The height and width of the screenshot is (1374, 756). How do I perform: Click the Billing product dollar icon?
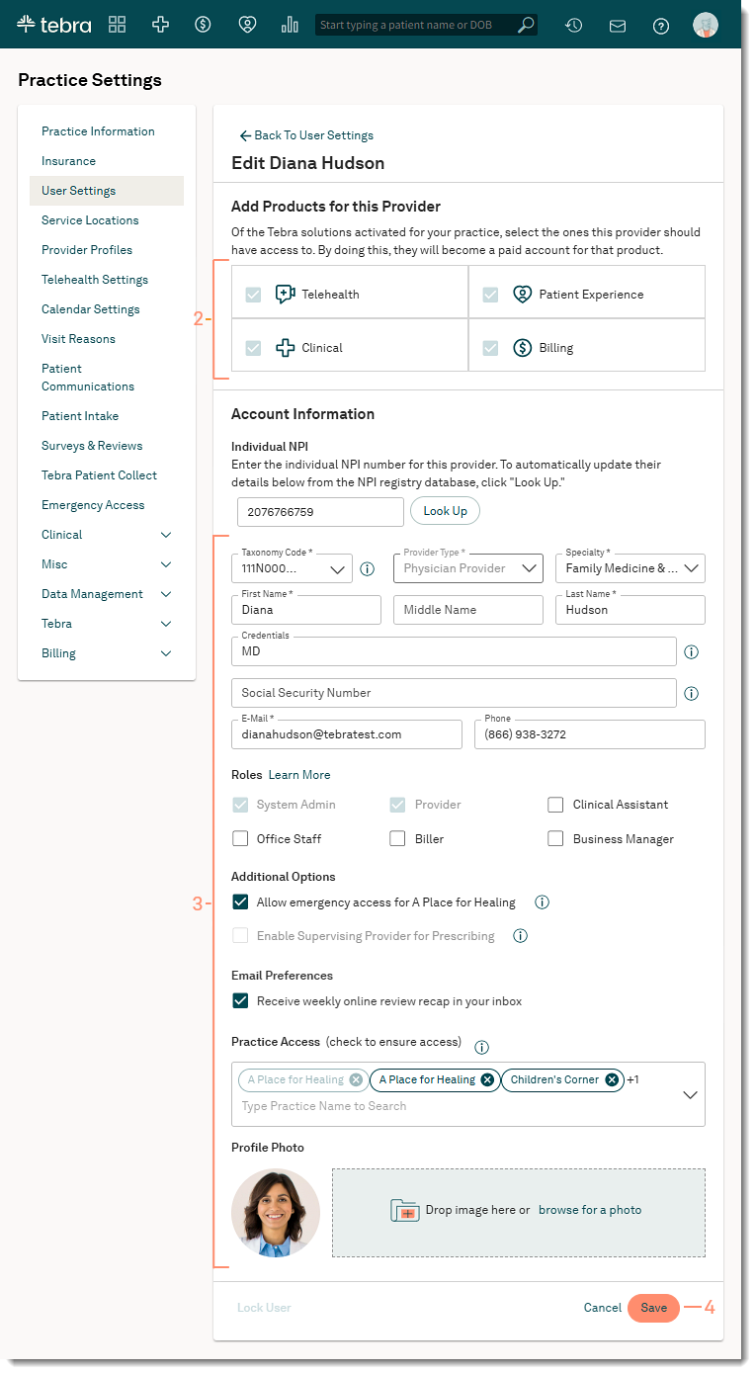(523, 348)
